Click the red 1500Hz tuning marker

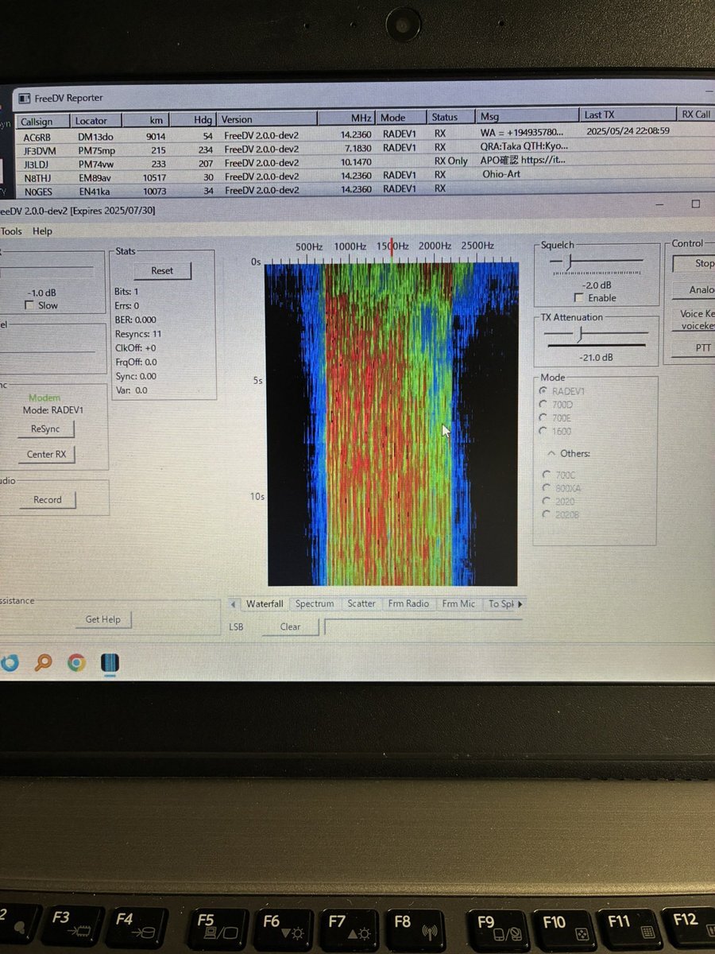point(391,246)
